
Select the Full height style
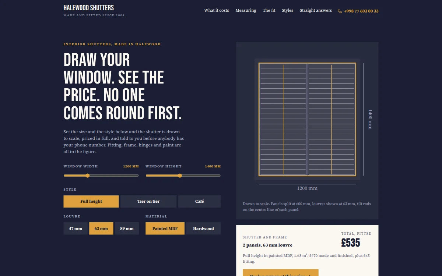(91, 201)
